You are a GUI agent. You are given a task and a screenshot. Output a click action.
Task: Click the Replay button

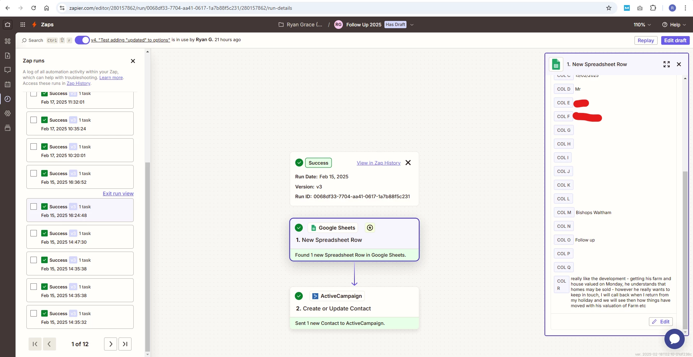pos(646,40)
